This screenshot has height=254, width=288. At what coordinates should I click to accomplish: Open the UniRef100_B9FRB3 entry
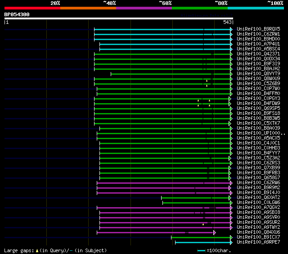(x=258, y=173)
